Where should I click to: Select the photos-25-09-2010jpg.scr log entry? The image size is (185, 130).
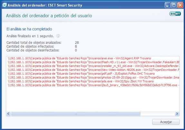point(93,77)
